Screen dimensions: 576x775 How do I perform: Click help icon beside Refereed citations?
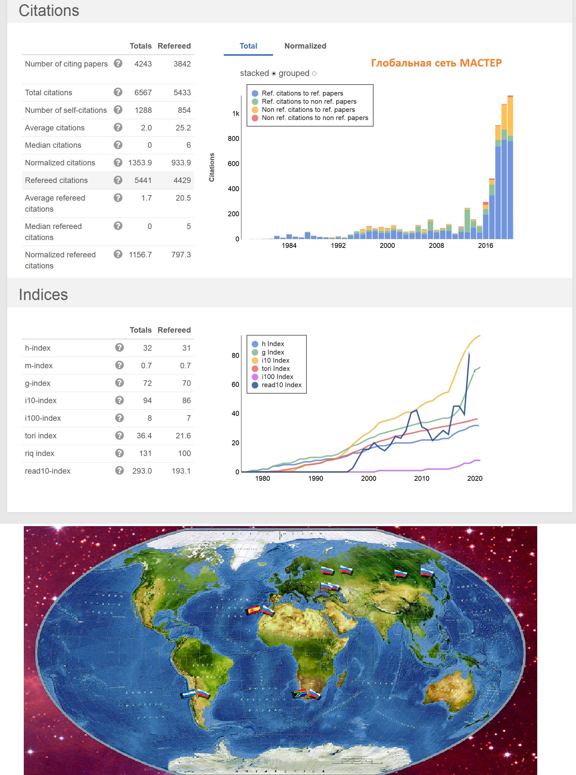pyautogui.click(x=118, y=180)
